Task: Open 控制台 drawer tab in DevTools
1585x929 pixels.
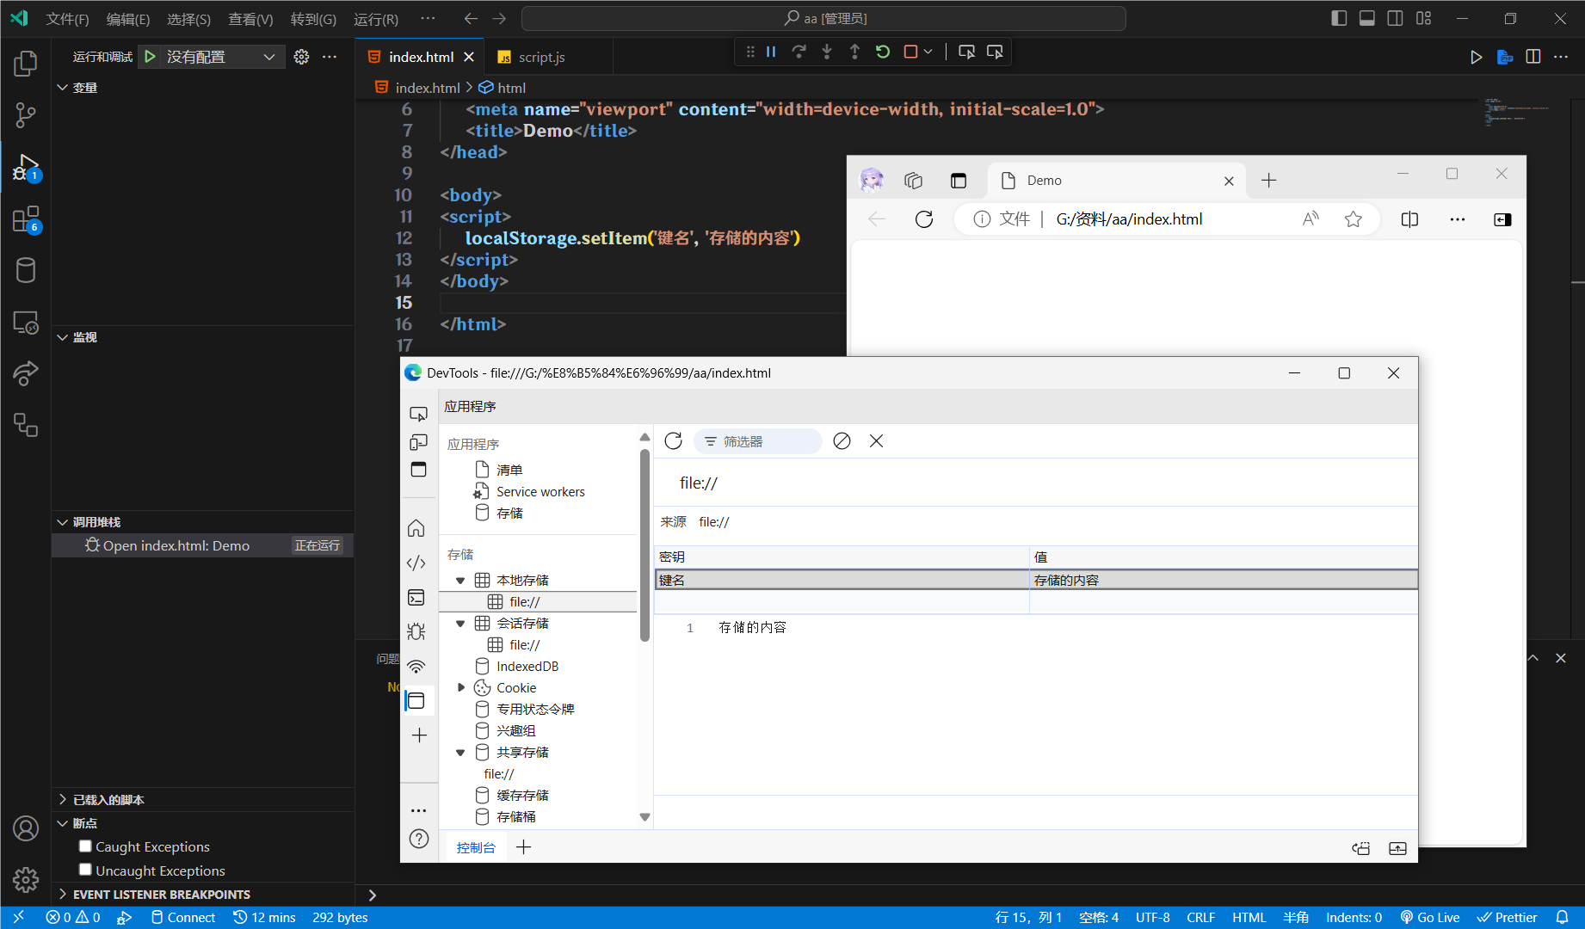Action: [476, 847]
